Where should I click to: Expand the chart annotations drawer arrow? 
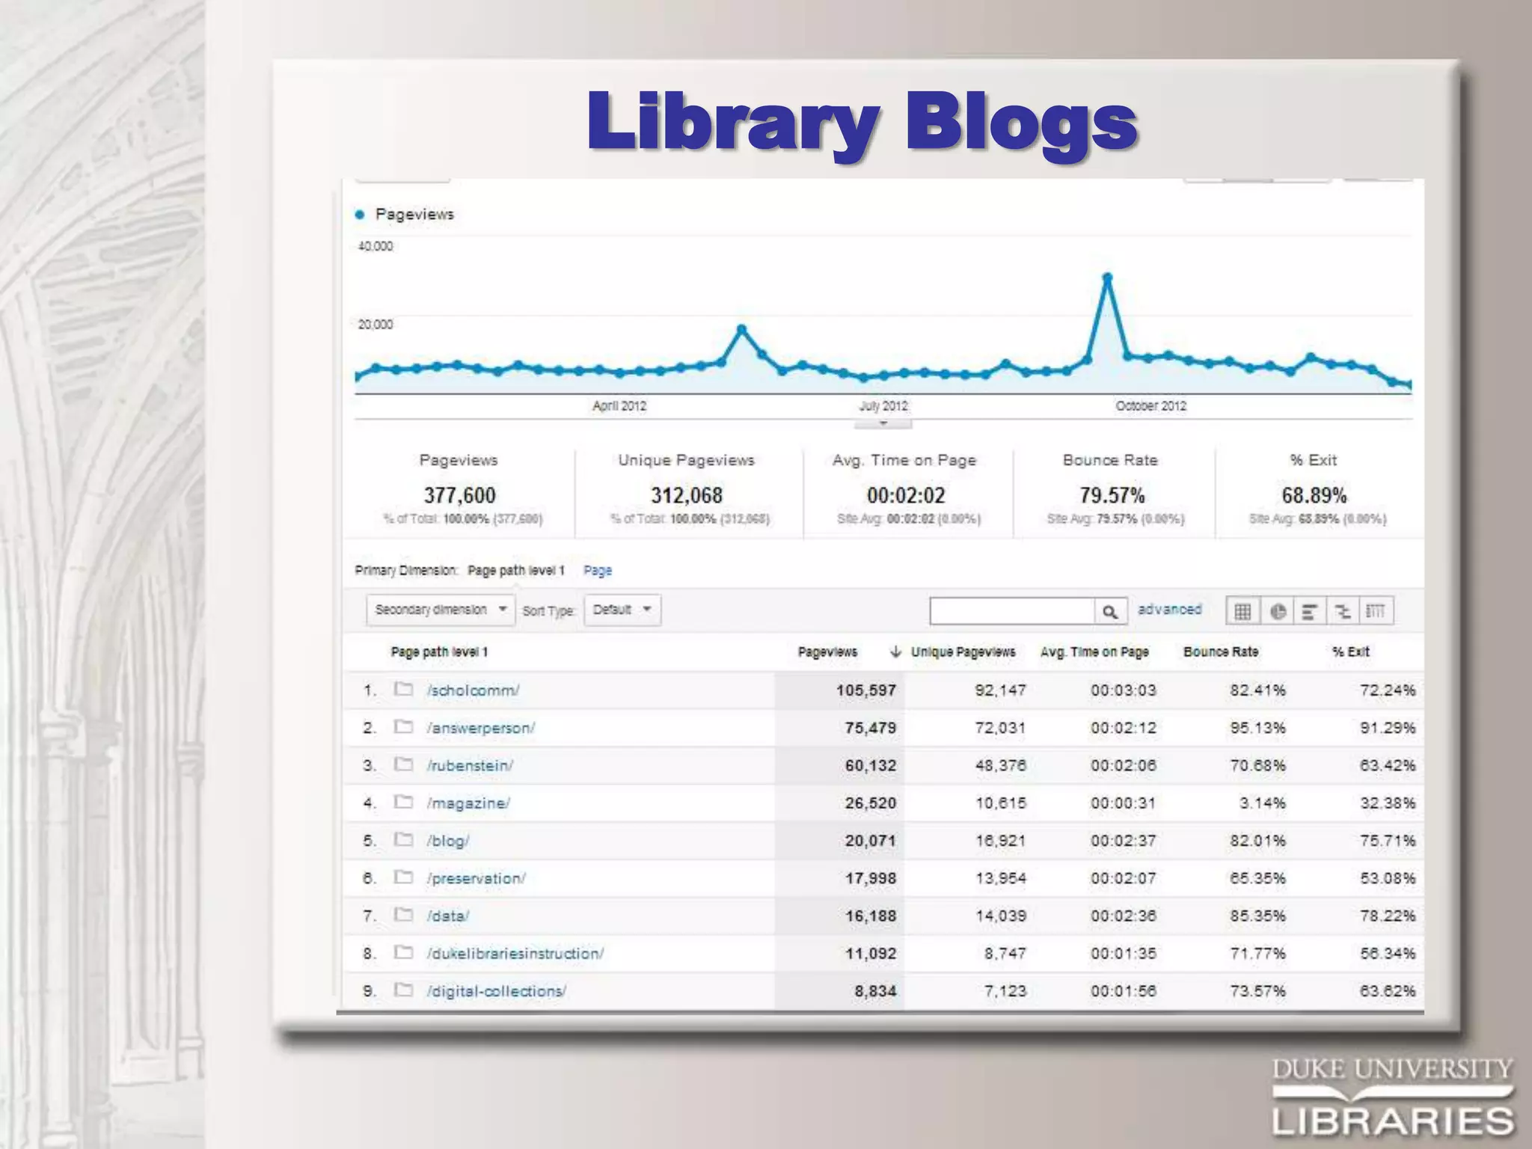(x=883, y=423)
